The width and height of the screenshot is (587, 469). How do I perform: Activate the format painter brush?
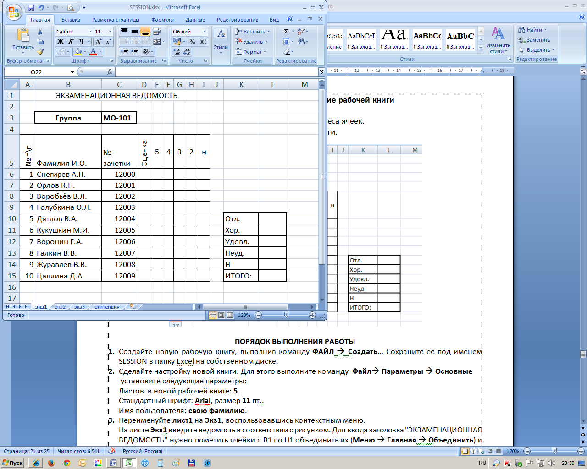[40, 52]
